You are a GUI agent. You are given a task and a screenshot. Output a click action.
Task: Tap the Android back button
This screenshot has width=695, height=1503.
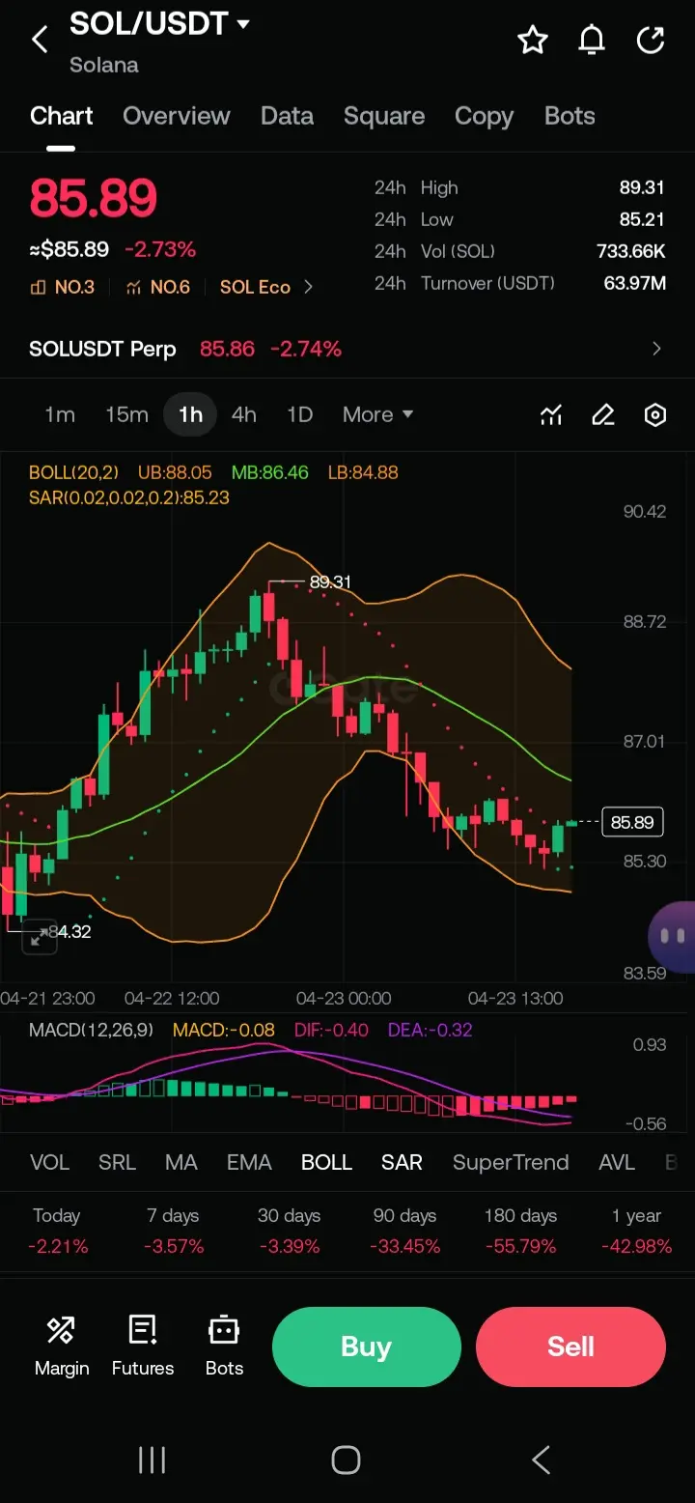(542, 1460)
